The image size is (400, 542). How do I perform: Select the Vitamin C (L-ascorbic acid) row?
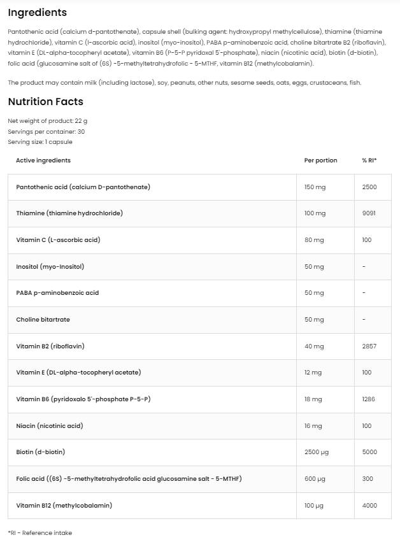(x=58, y=240)
